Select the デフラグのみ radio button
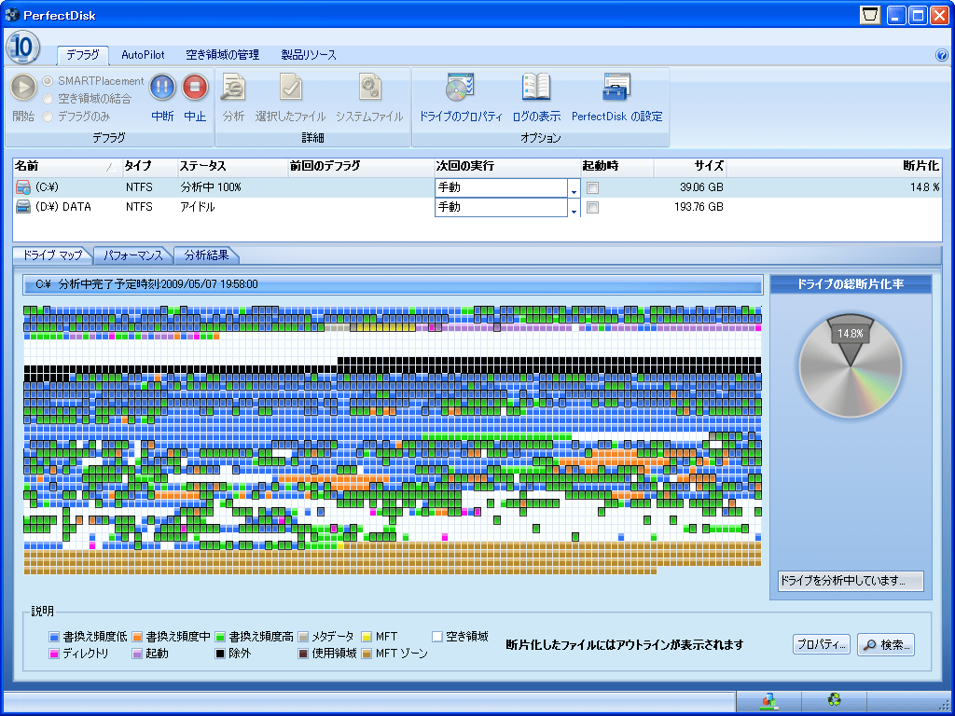 click(48, 117)
